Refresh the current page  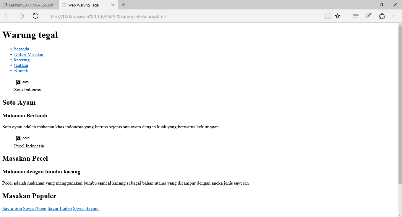[35, 16]
